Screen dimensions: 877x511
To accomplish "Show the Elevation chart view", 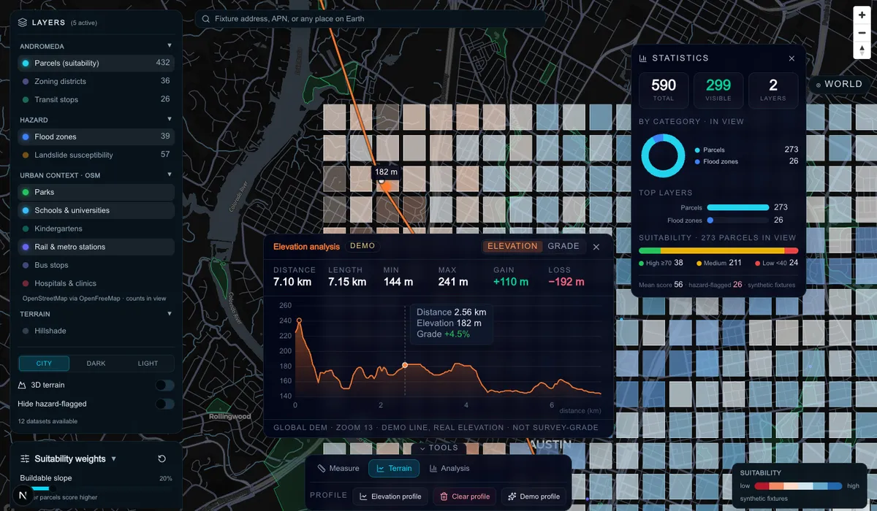I will click(x=512, y=247).
